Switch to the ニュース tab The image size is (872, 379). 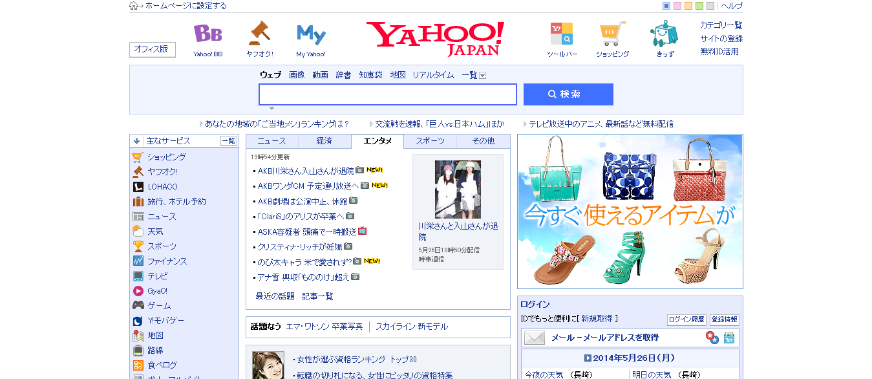point(272,141)
